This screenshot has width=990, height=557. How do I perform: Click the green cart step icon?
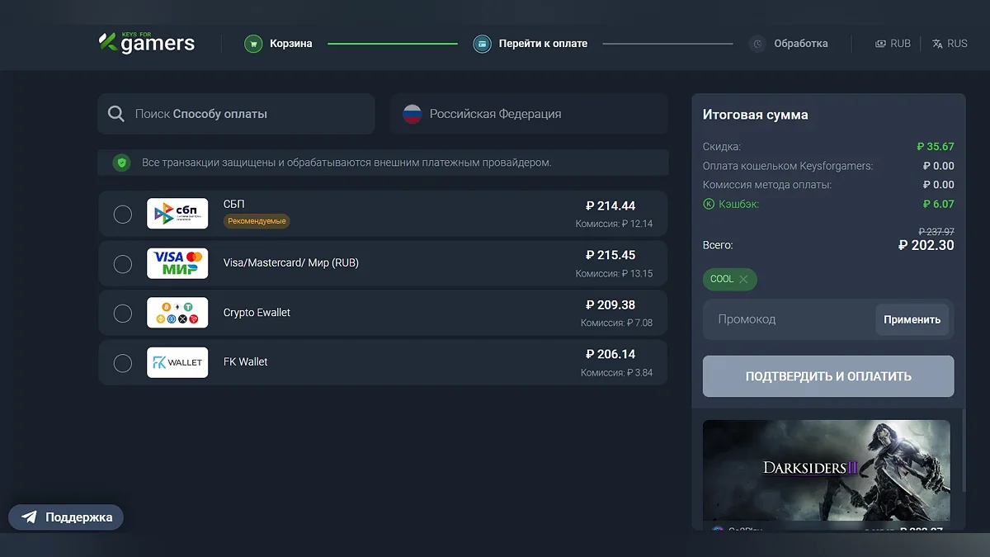(253, 44)
